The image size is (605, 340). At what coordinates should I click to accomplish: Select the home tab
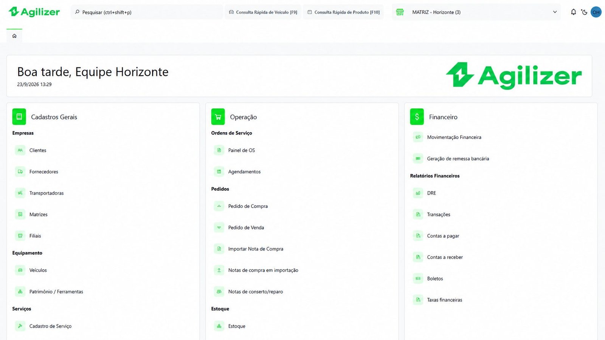pyautogui.click(x=14, y=36)
